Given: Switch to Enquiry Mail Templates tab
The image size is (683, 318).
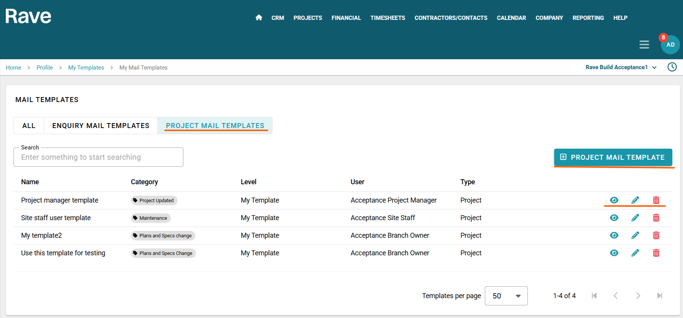Looking at the screenshot, I should pos(101,126).
